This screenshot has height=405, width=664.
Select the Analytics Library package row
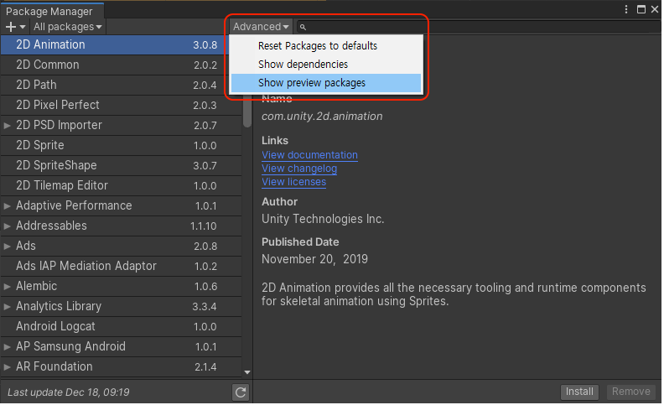121,306
